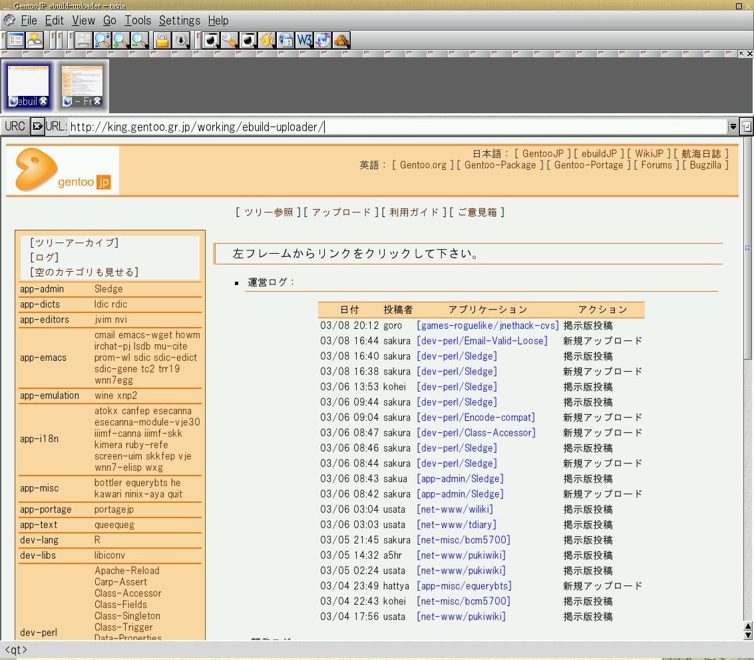Click the magnifier-with-dots search toolbar icon
Image resolution: width=754 pixels, height=660 pixels.
coord(102,40)
